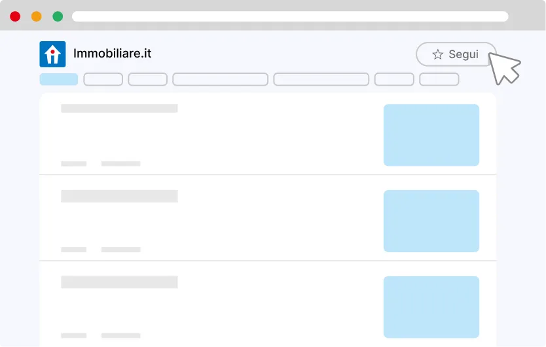Open the third result's blue thumbnail
The image size is (546, 347).
tap(431, 307)
